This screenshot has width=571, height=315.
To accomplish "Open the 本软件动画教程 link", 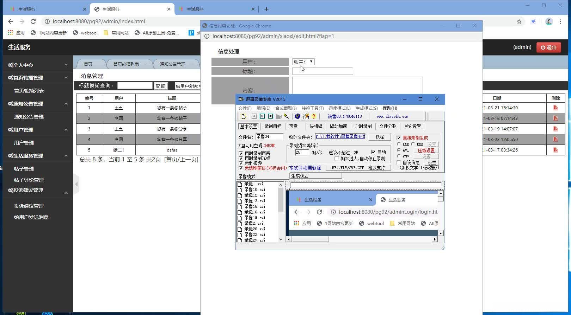I will 305,168.
